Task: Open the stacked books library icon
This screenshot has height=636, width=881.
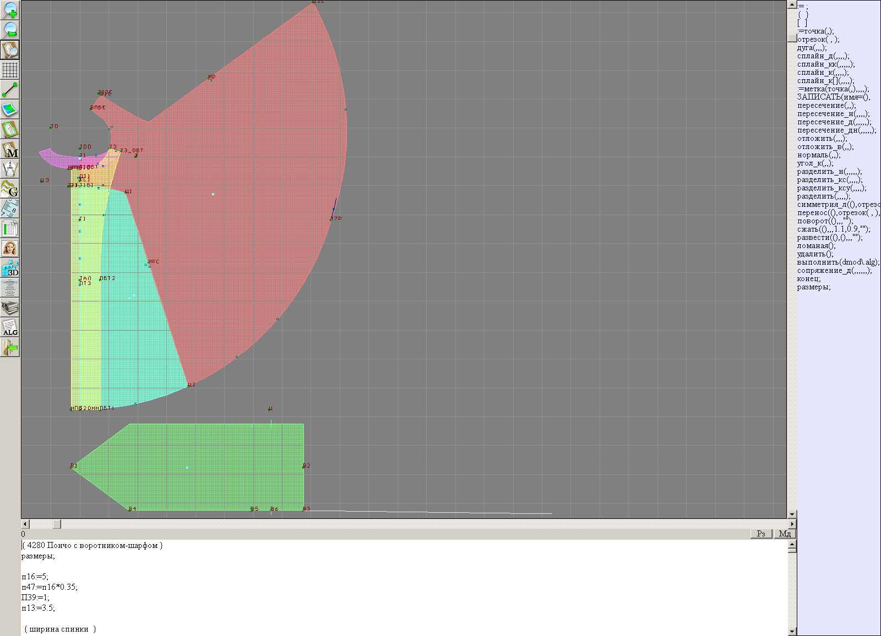Action: (x=10, y=308)
